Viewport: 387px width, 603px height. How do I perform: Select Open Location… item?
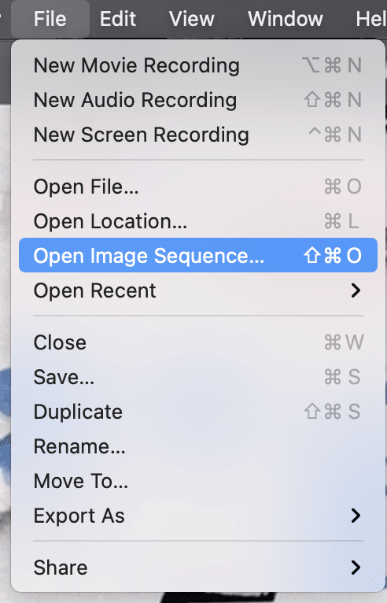click(x=198, y=221)
